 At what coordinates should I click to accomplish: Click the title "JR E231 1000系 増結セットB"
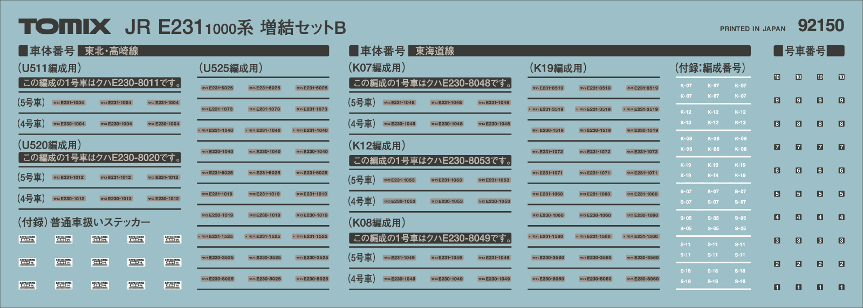coord(235,27)
